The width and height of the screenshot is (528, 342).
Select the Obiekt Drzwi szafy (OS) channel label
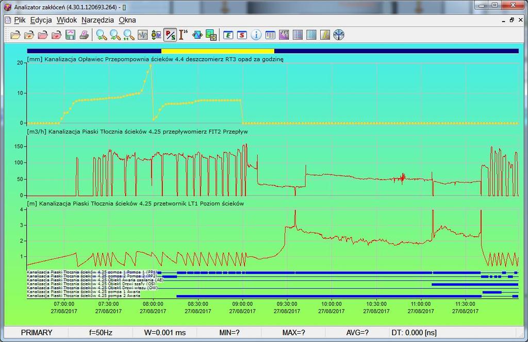click(x=91, y=284)
